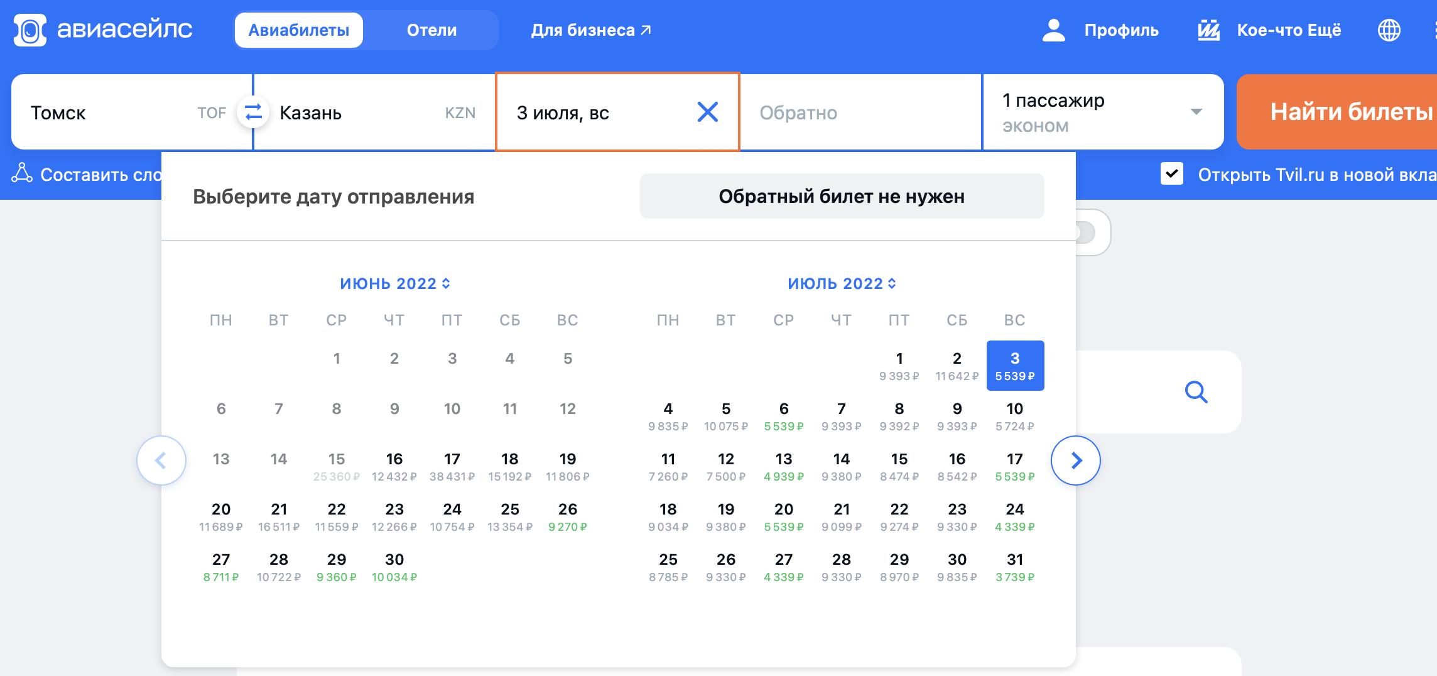Select July 5 priced 10 075 ₽
Screen dimensions: 1437x676
726,416
